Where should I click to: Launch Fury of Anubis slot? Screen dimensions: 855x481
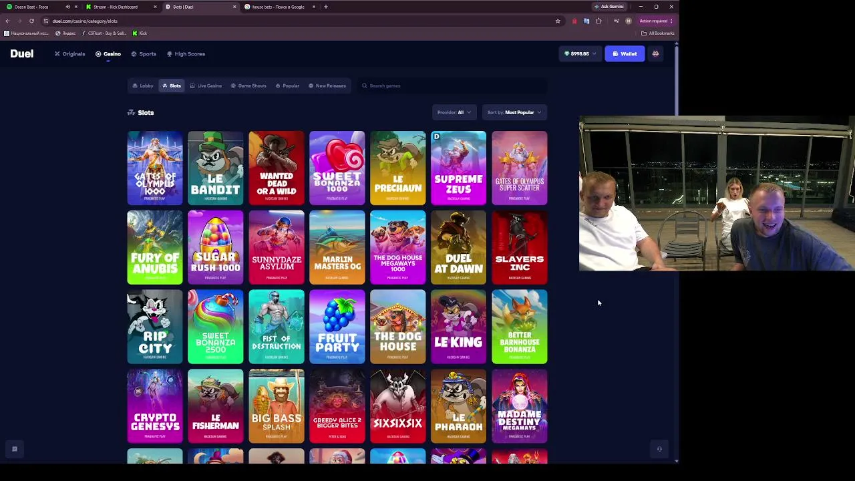(155, 247)
